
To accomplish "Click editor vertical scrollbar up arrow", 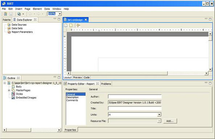I will pos(210,34).
